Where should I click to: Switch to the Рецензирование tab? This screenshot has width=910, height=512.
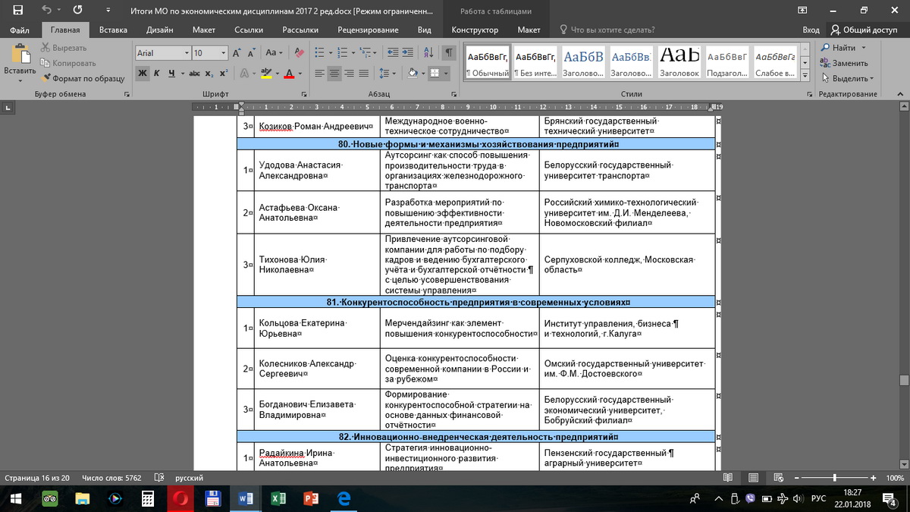(x=367, y=30)
